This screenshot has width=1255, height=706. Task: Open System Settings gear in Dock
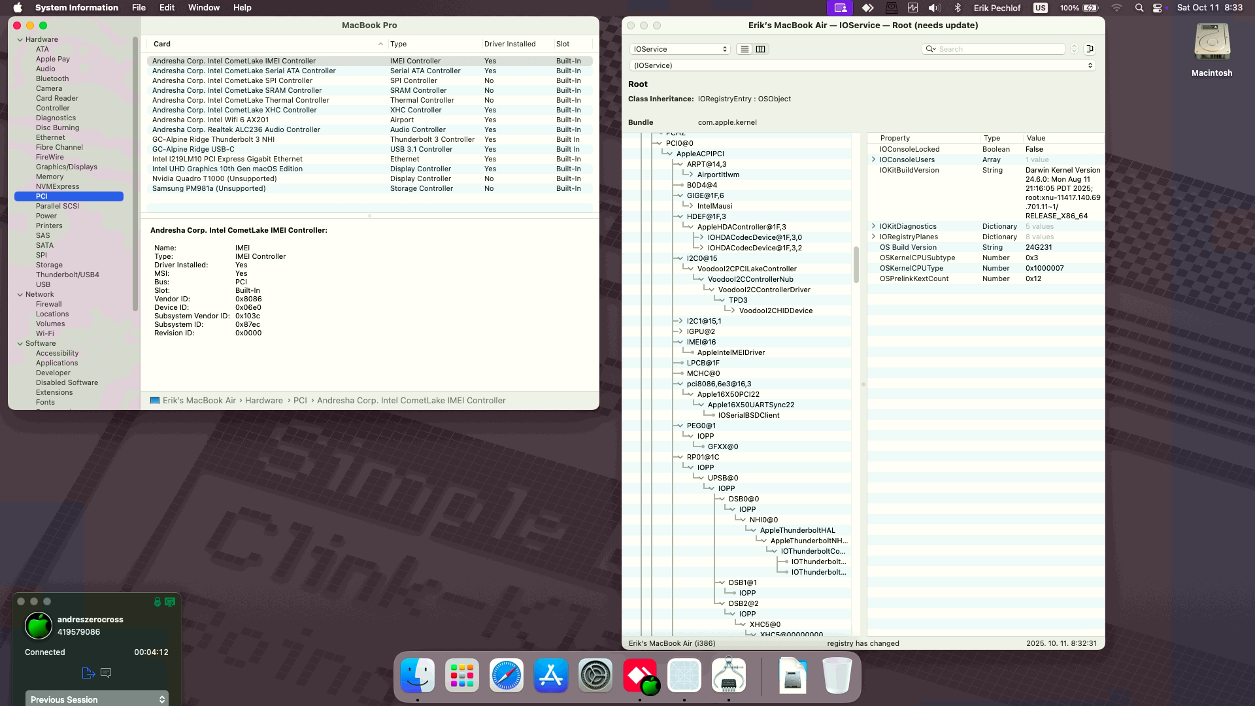pyautogui.click(x=595, y=675)
